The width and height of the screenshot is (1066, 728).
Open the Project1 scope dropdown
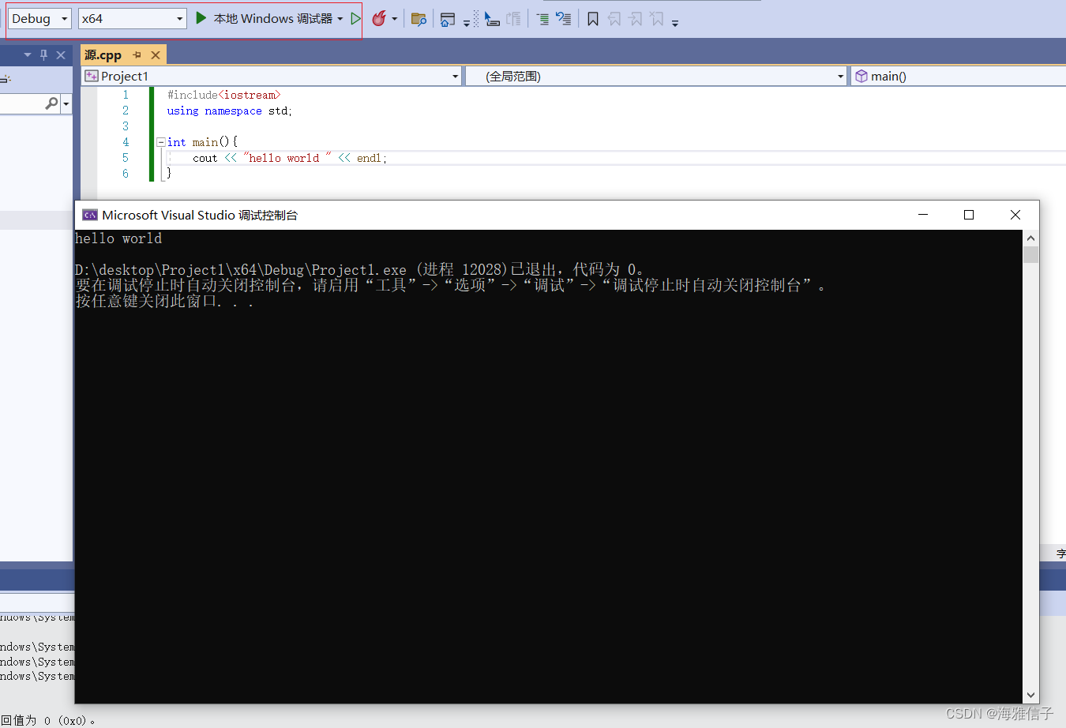[272, 76]
